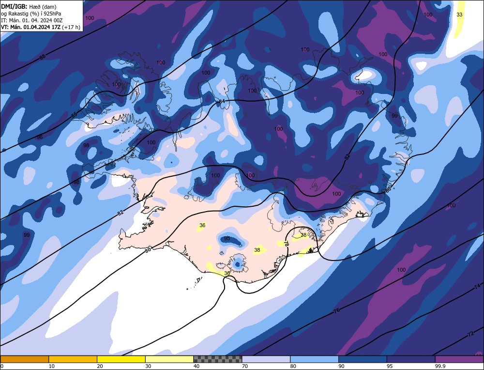
Task: Click the '99.9' legend scale tick label
Action: (x=439, y=366)
